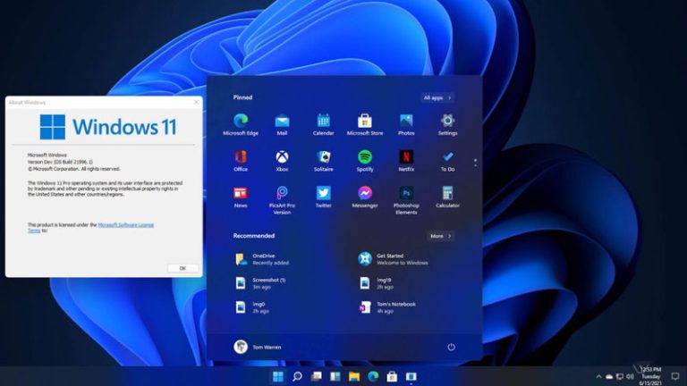The height and width of the screenshot is (386, 687).
Task: Click the taskbar search magnifier icon
Action: tap(297, 376)
